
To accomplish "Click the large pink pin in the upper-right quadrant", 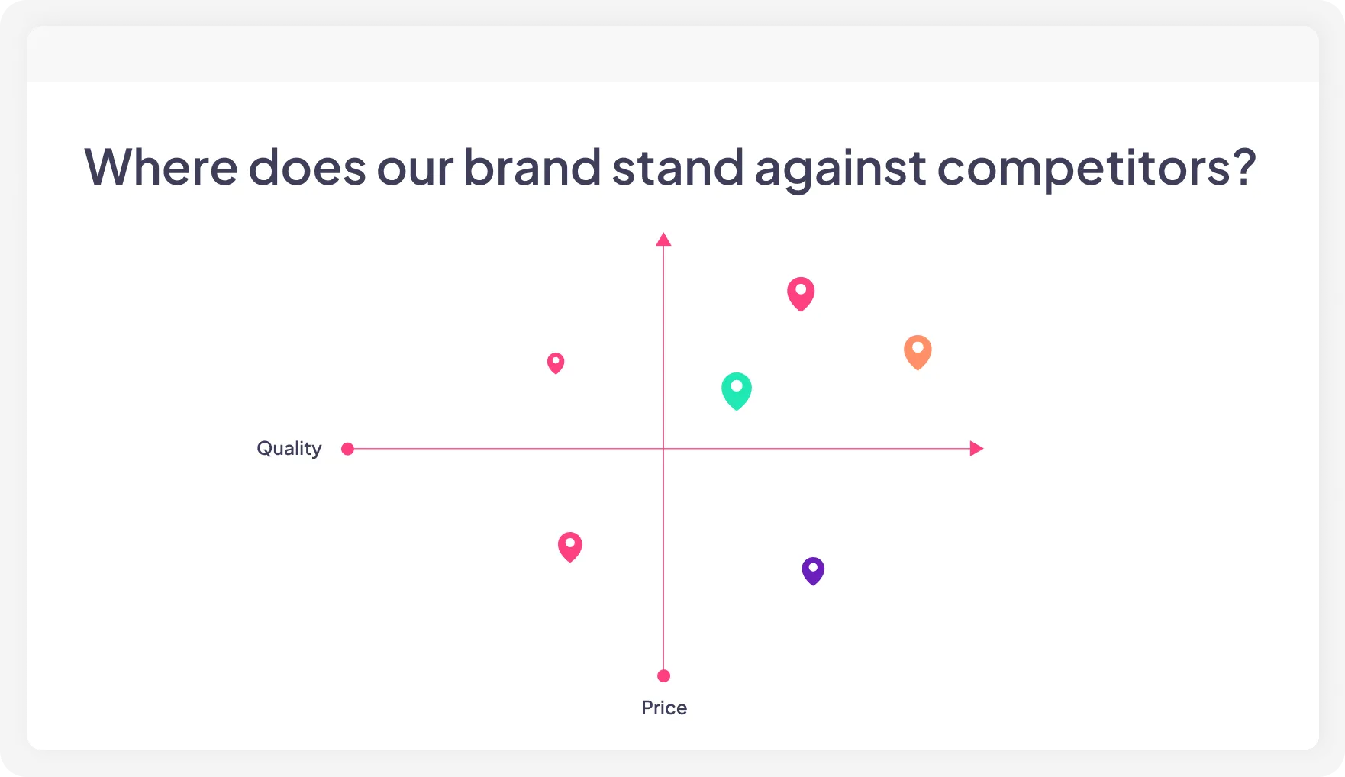I will click(x=801, y=293).
